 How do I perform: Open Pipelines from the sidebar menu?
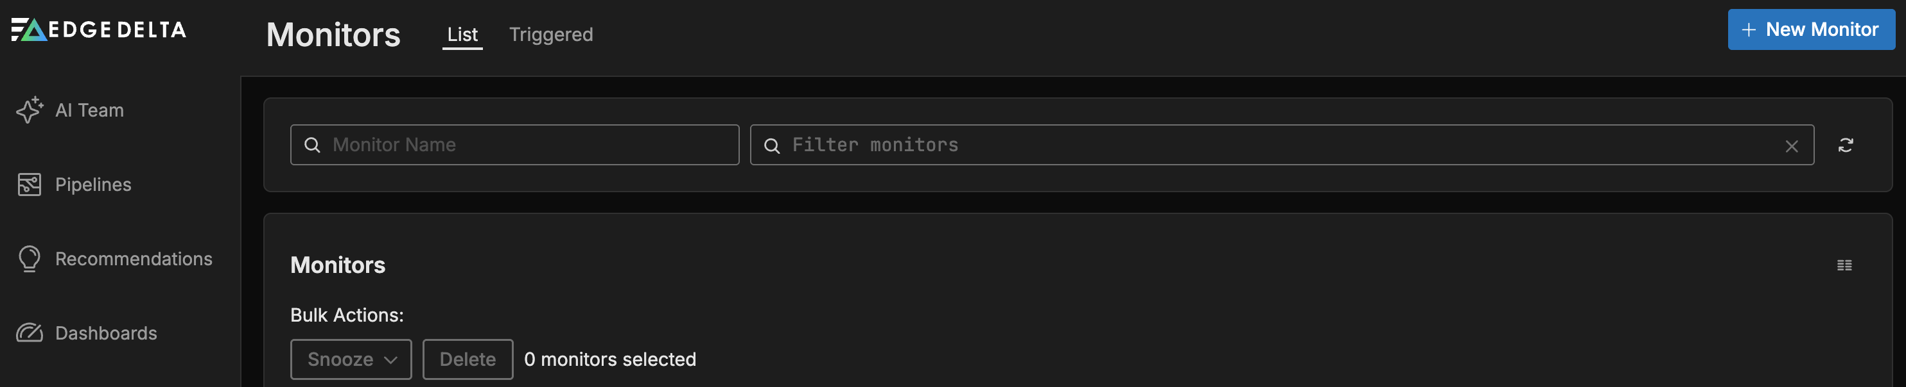[x=93, y=185]
